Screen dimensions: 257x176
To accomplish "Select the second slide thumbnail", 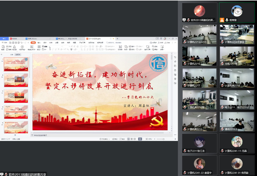I will point(16,80).
